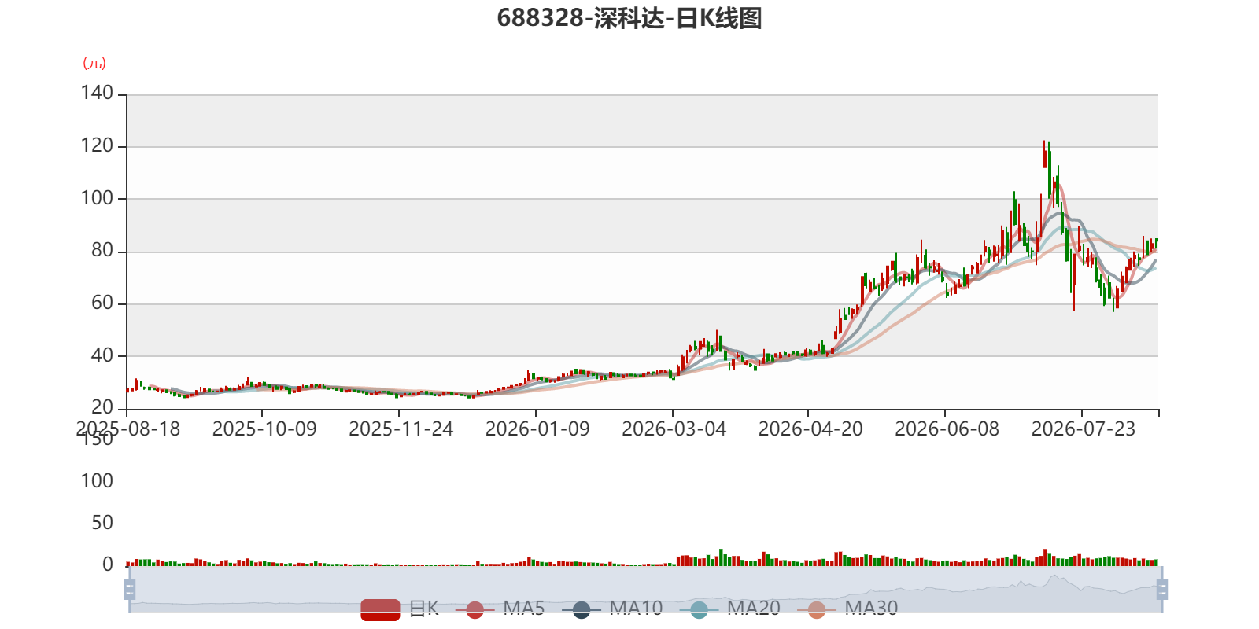Click the 140 price axis label

(97, 93)
